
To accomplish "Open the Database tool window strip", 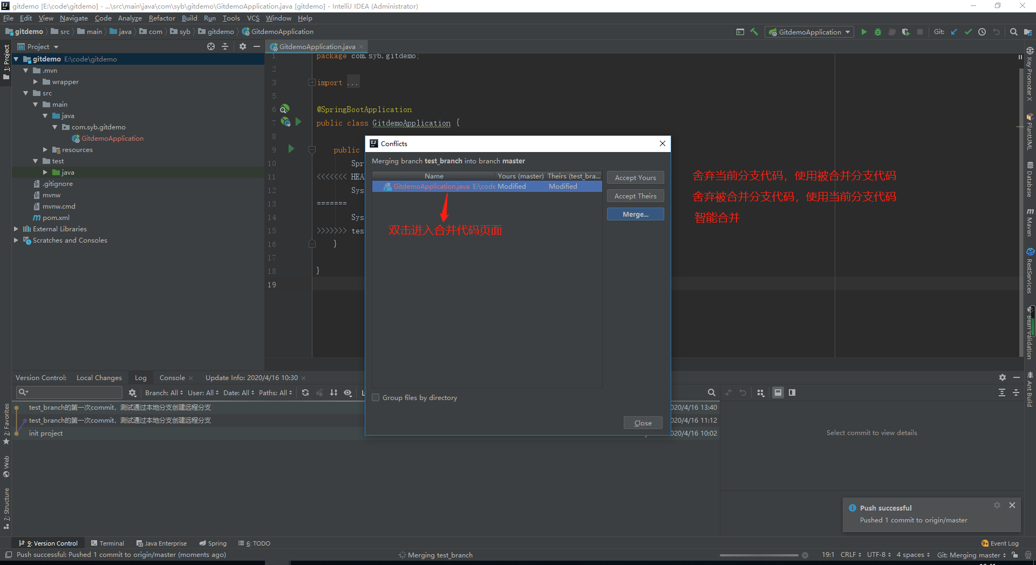I will click(1030, 180).
